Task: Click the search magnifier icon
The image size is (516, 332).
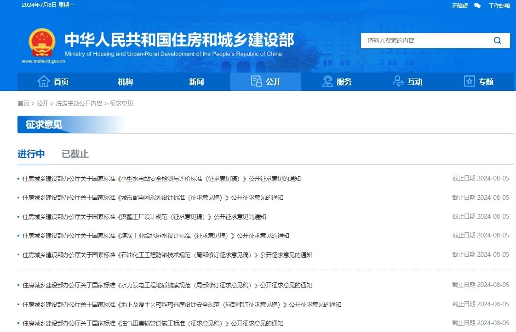Action: pos(497,40)
